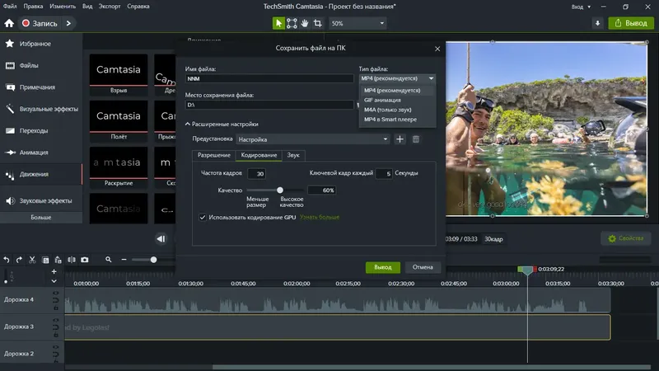The height and width of the screenshot is (371, 659).
Task: Collapse the Расширенные настройки section
Action: pyautogui.click(x=221, y=124)
